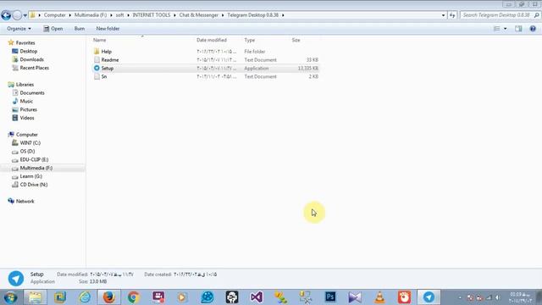Select the Setup application file
542x305 pixels.
pos(108,68)
